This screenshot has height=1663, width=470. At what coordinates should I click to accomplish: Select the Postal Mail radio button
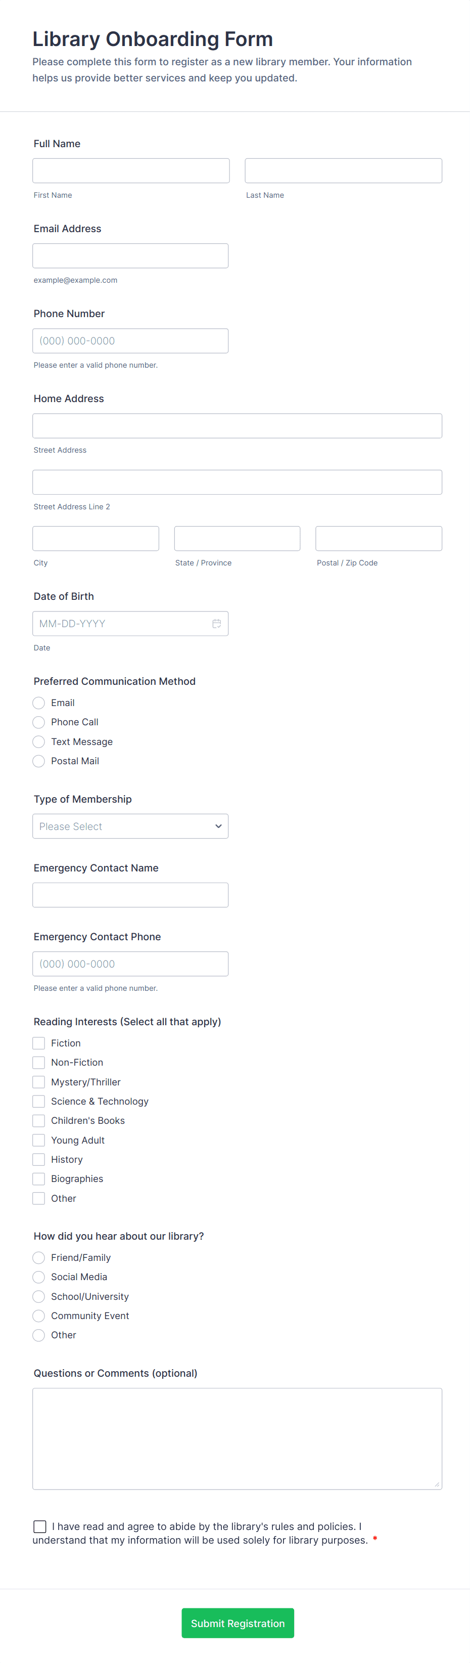(x=39, y=761)
